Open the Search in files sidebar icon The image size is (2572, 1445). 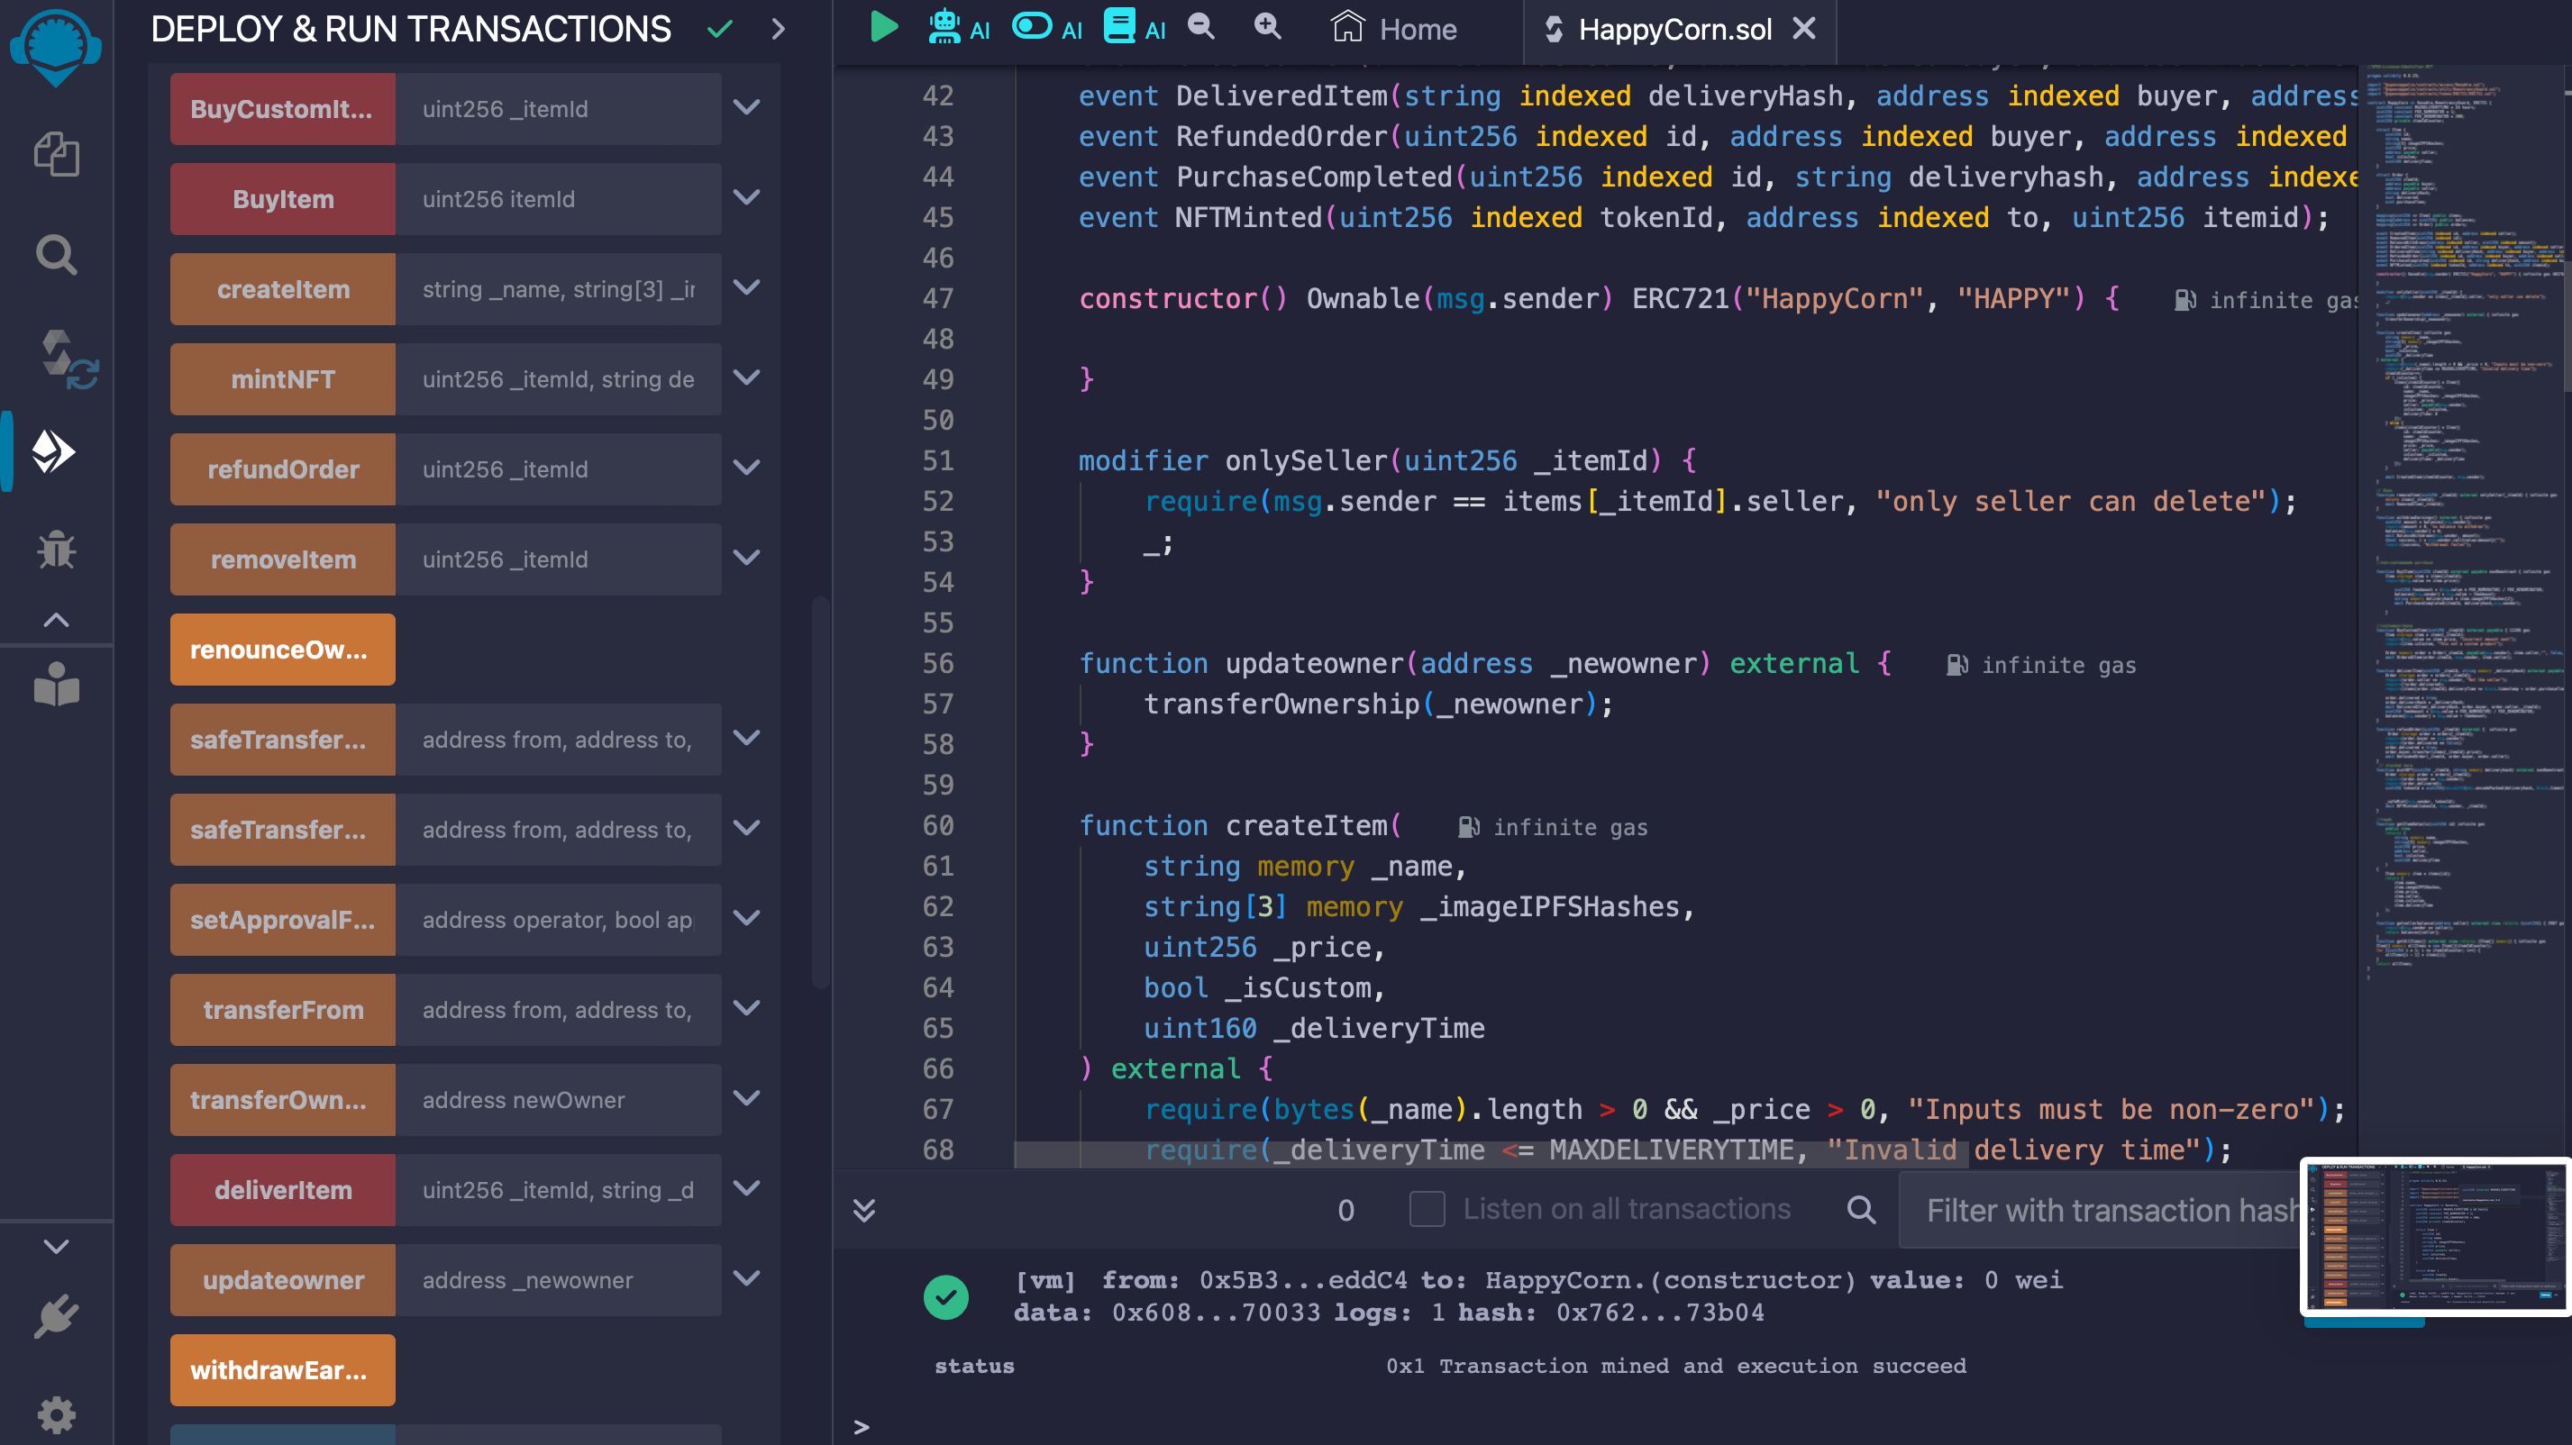(x=56, y=254)
